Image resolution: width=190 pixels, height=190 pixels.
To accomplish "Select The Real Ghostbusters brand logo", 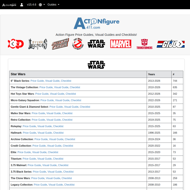I will pyautogui.click(x=78, y=44).
